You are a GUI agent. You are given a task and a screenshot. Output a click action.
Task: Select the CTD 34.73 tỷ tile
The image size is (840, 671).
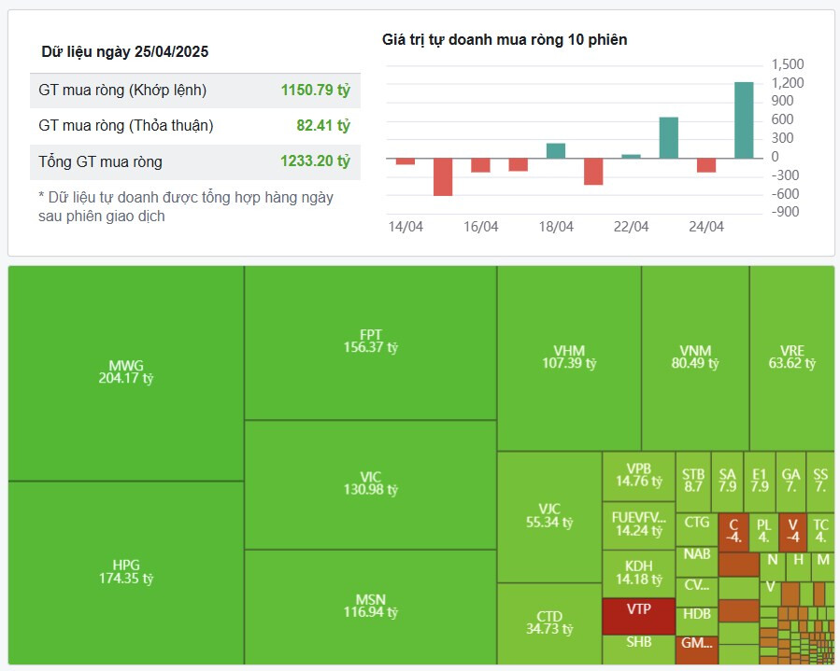point(548,622)
